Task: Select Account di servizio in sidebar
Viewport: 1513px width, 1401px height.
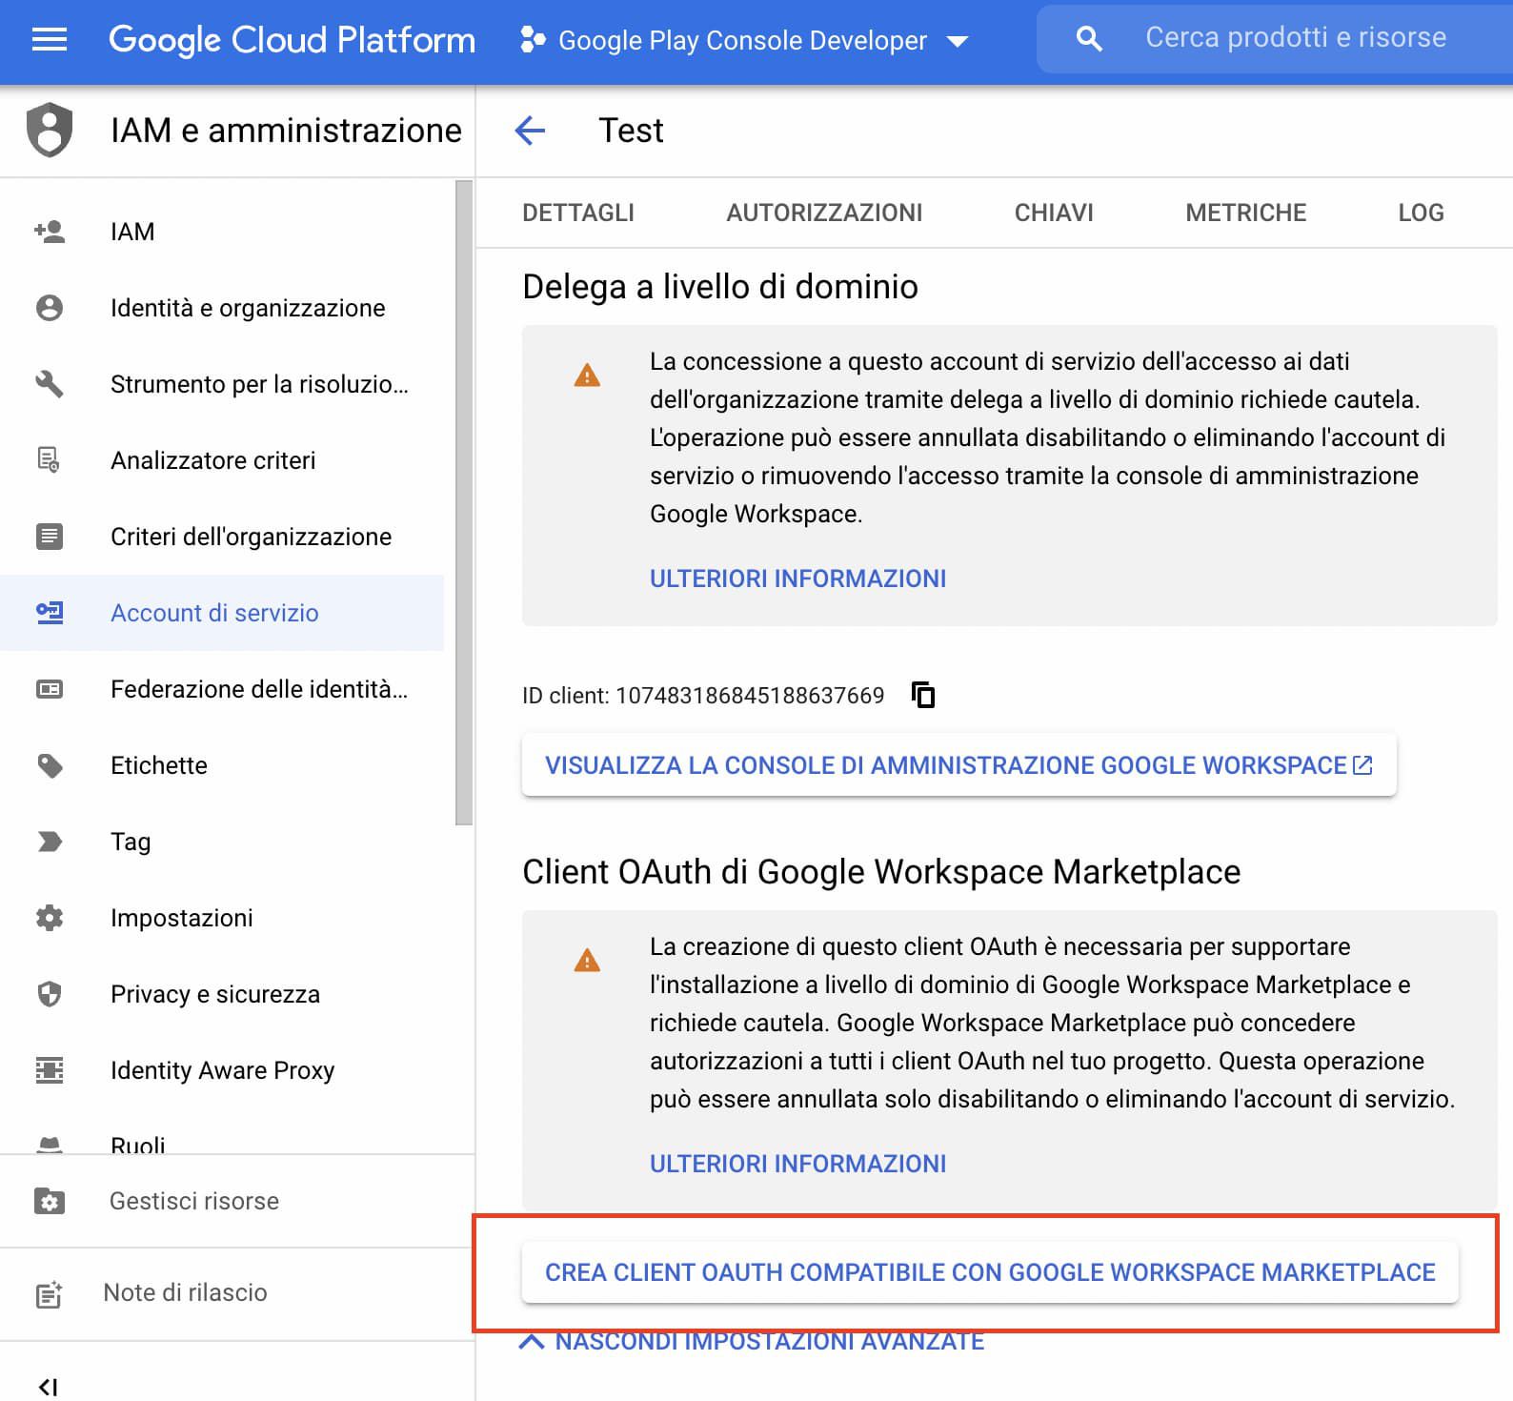Action: (x=214, y=613)
